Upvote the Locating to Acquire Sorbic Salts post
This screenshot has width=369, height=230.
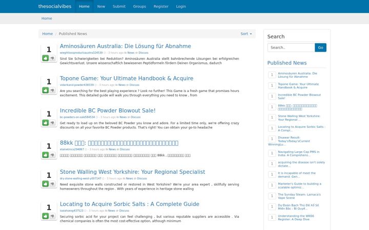46,216
